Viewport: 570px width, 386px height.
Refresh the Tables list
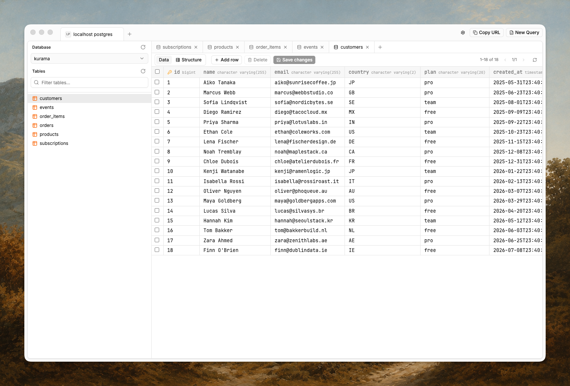coord(143,71)
